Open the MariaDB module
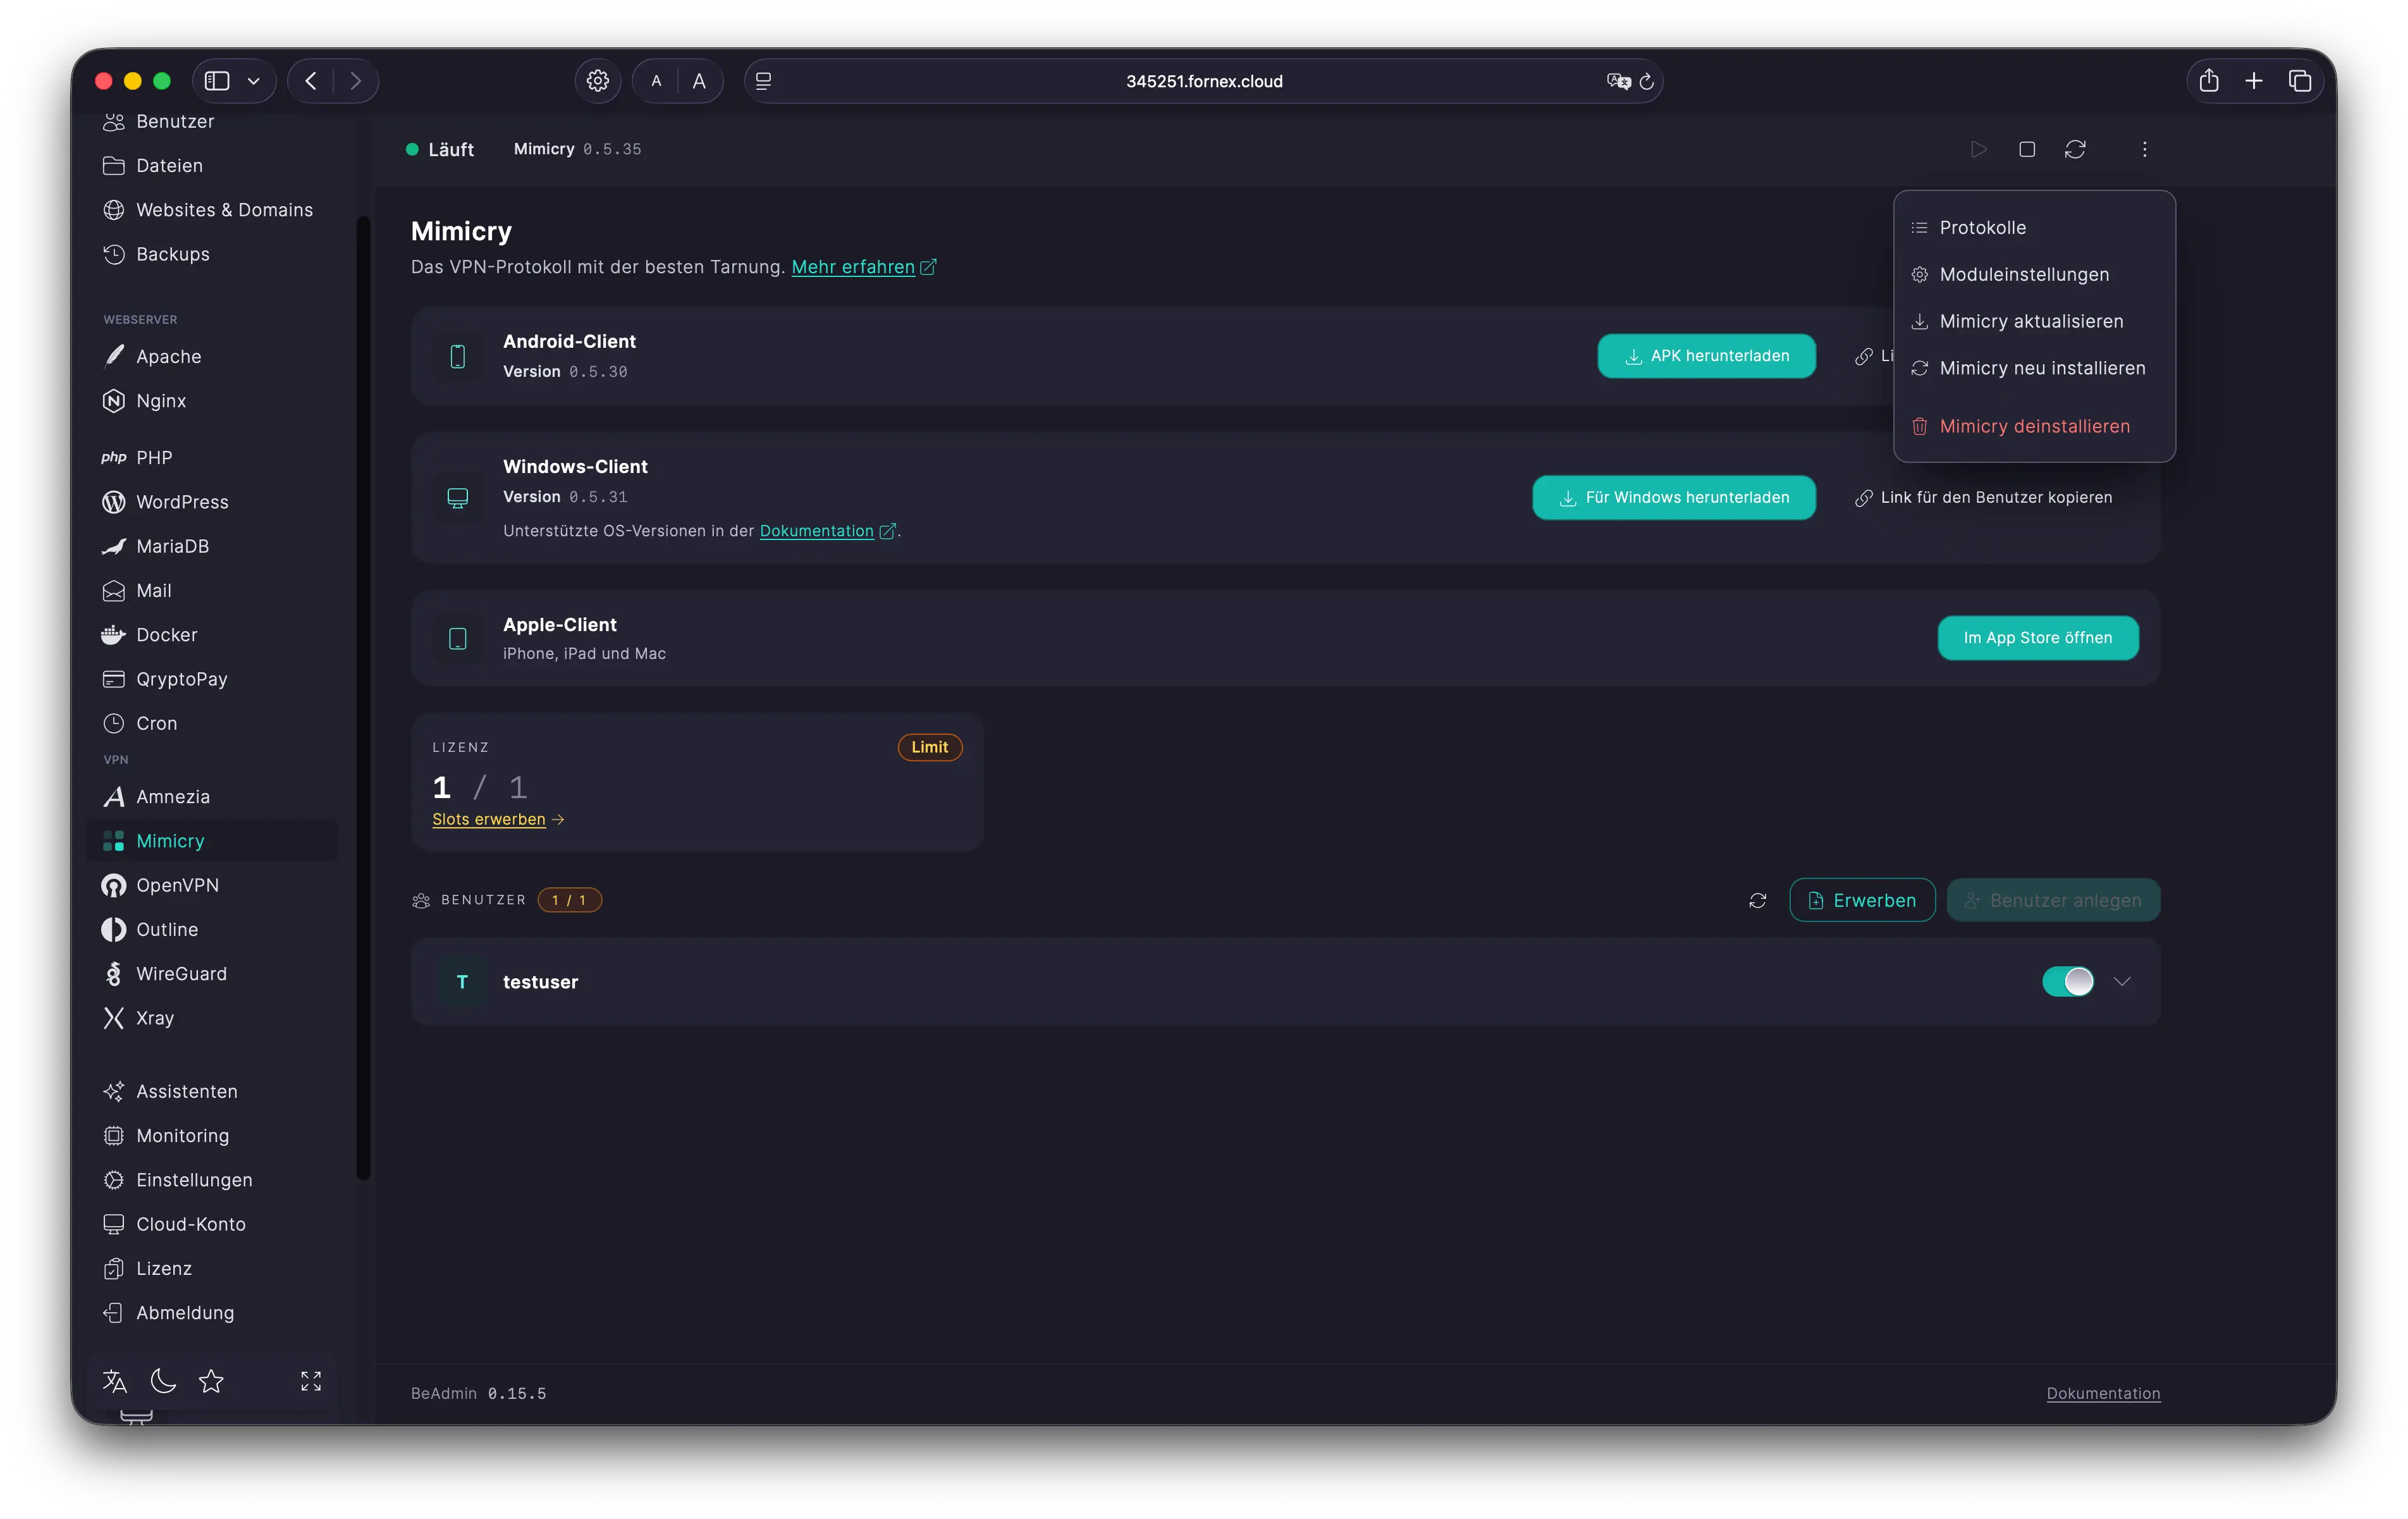 (x=155, y=546)
